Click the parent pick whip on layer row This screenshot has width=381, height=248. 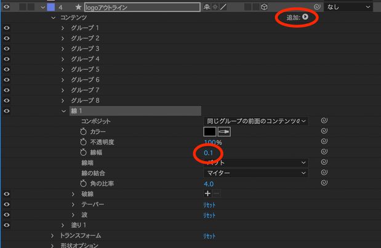(x=317, y=7)
